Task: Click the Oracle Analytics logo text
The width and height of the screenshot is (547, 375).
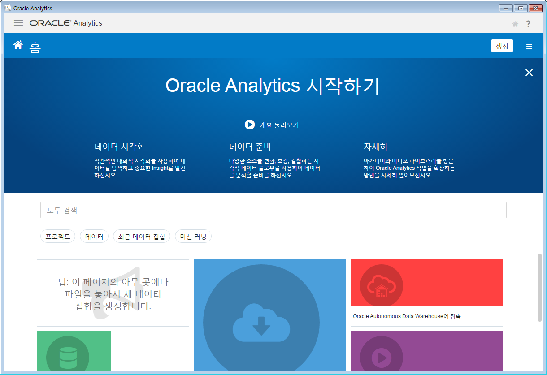Action: click(66, 23)
